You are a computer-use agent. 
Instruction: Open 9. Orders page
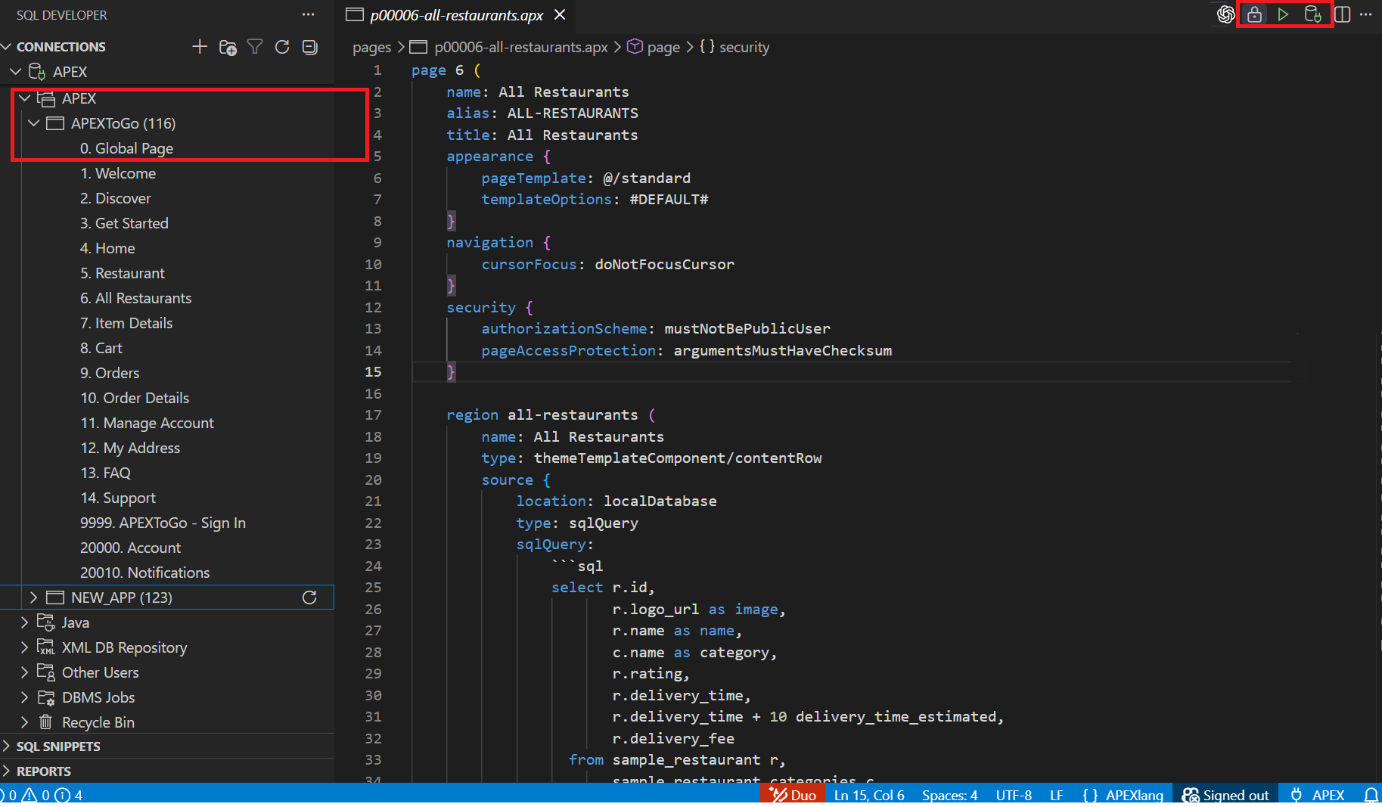(x=110, y=373)
